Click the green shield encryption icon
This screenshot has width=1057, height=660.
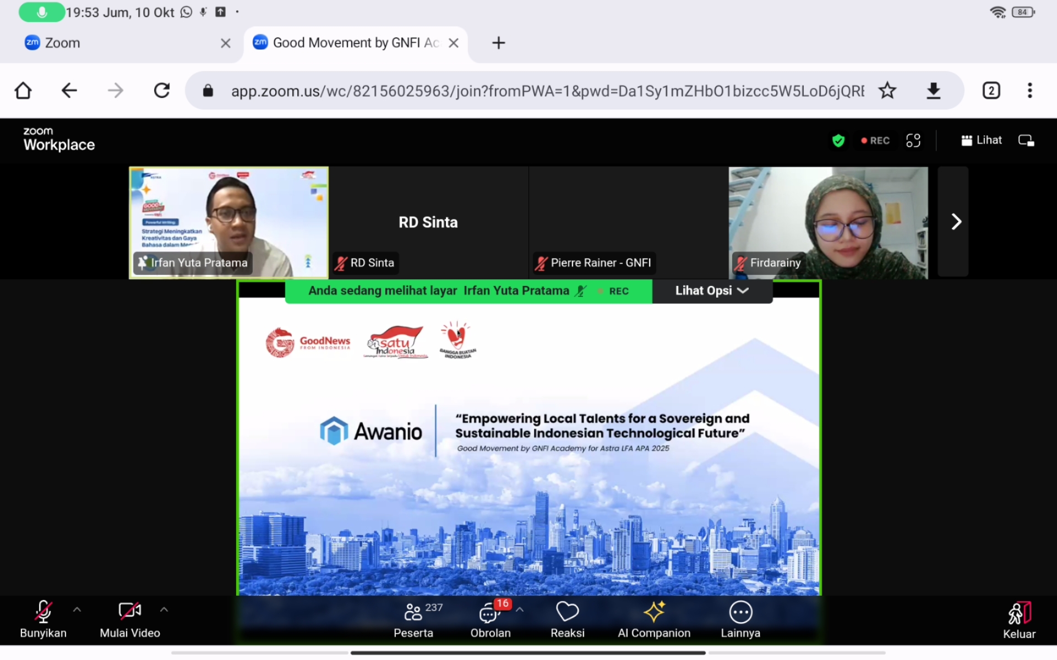coord(838,141)
